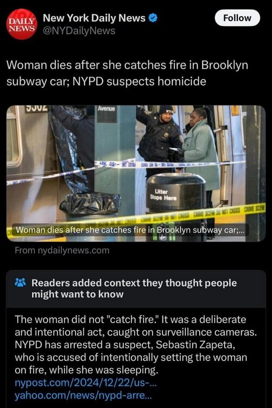Click the article headline caption overlay on the image
Viewport: 272px width, 408px height.
point(130,230)
